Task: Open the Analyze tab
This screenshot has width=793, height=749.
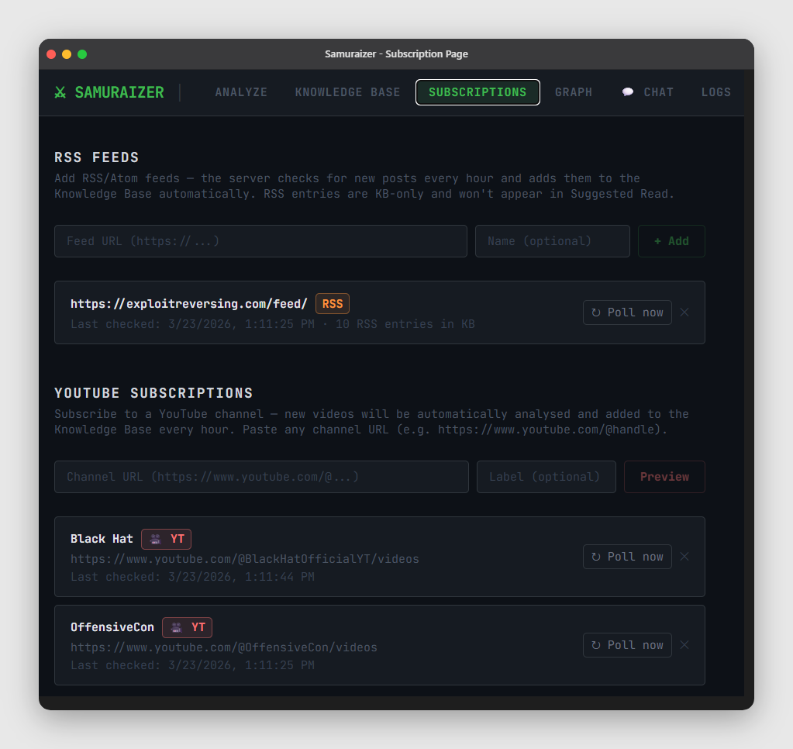Action: tap(241, 92)
